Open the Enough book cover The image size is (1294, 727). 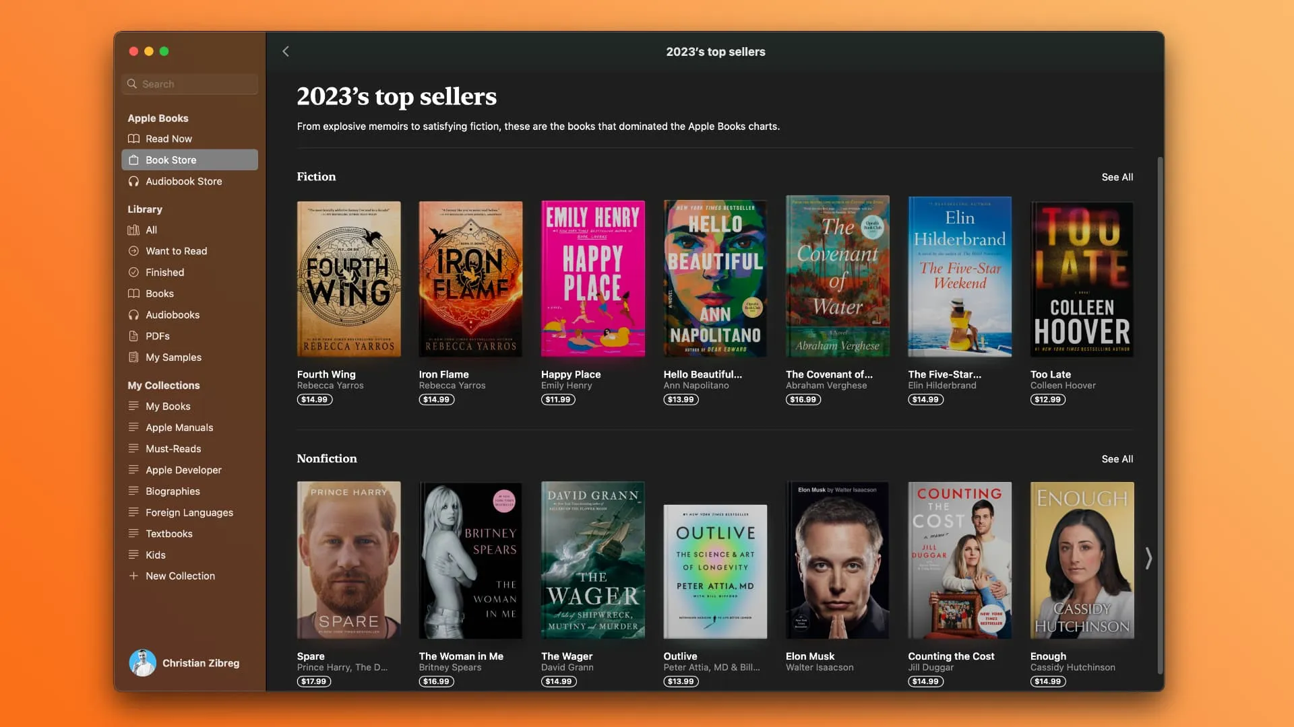(1082, 560)
